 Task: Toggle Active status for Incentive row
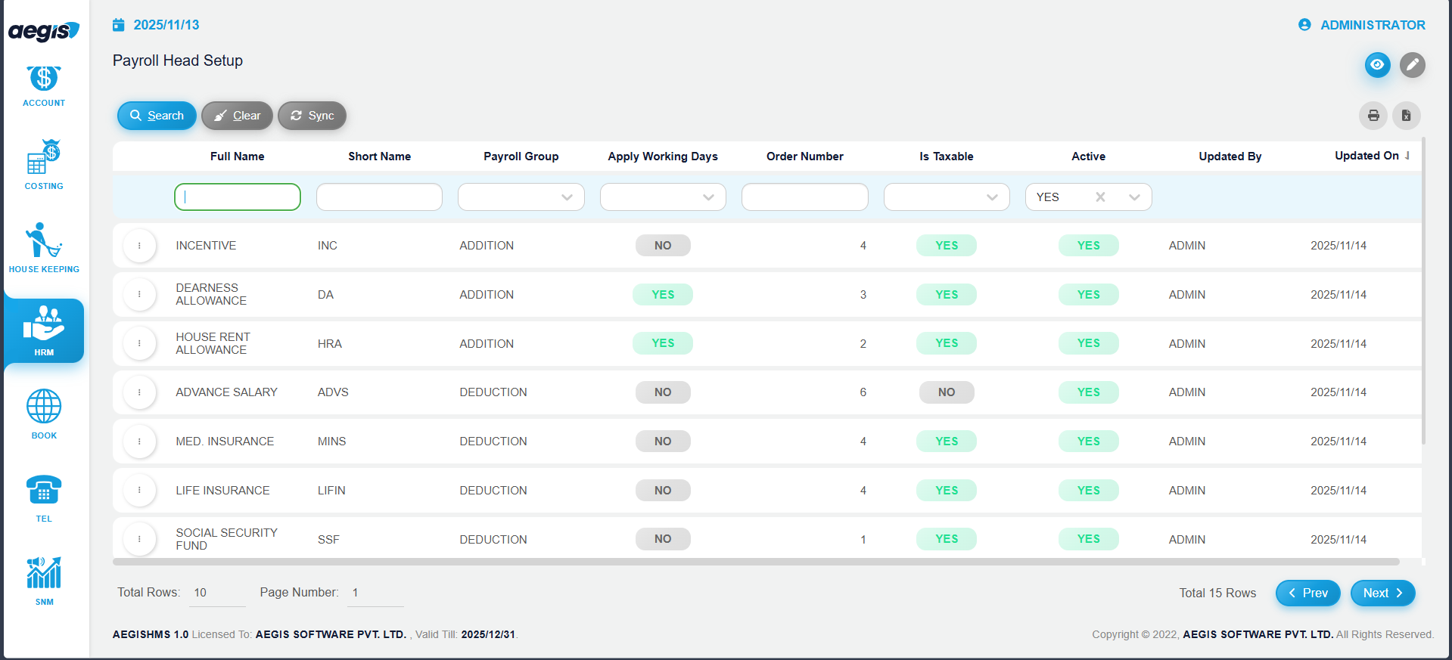[x=1087, y=246]
